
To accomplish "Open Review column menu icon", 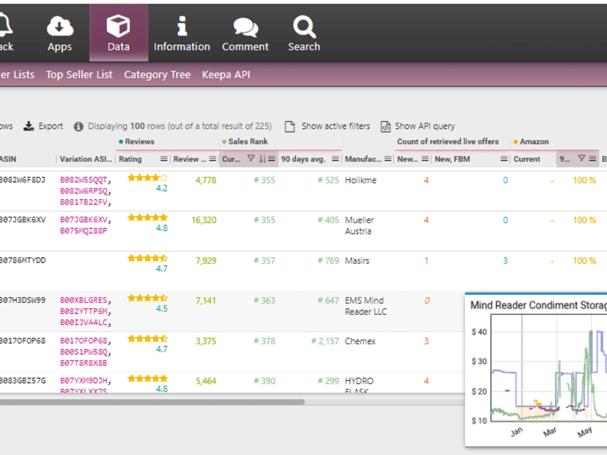I will pyautogui.click(x=212, y=159).
